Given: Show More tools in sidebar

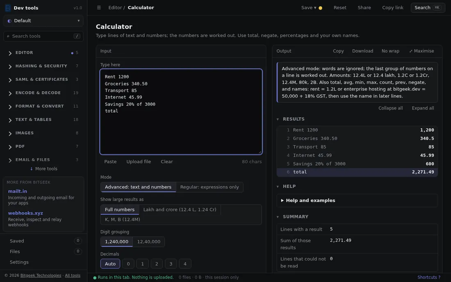Looking at the screenshot, I should point(43,169).
